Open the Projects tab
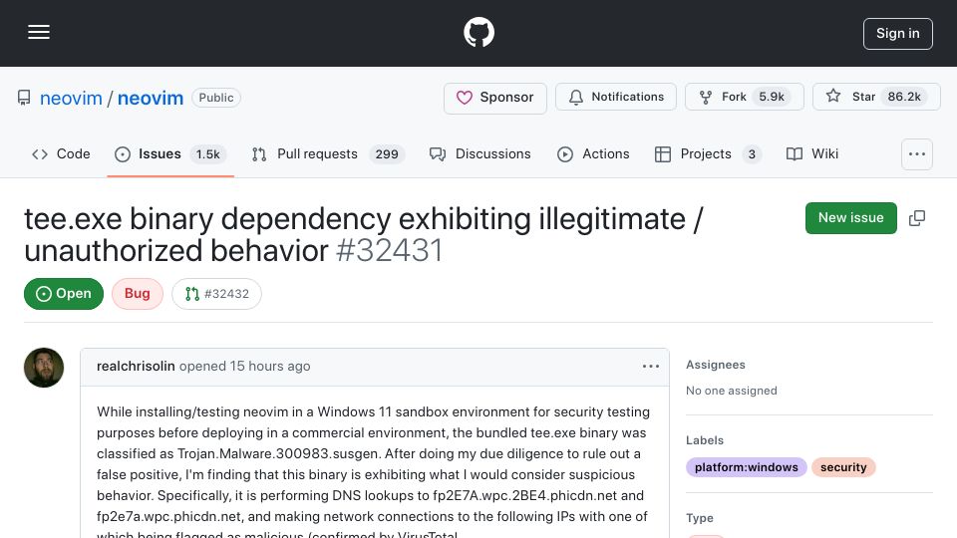Viewport: 957px width, 538px height. coord(708,154)
